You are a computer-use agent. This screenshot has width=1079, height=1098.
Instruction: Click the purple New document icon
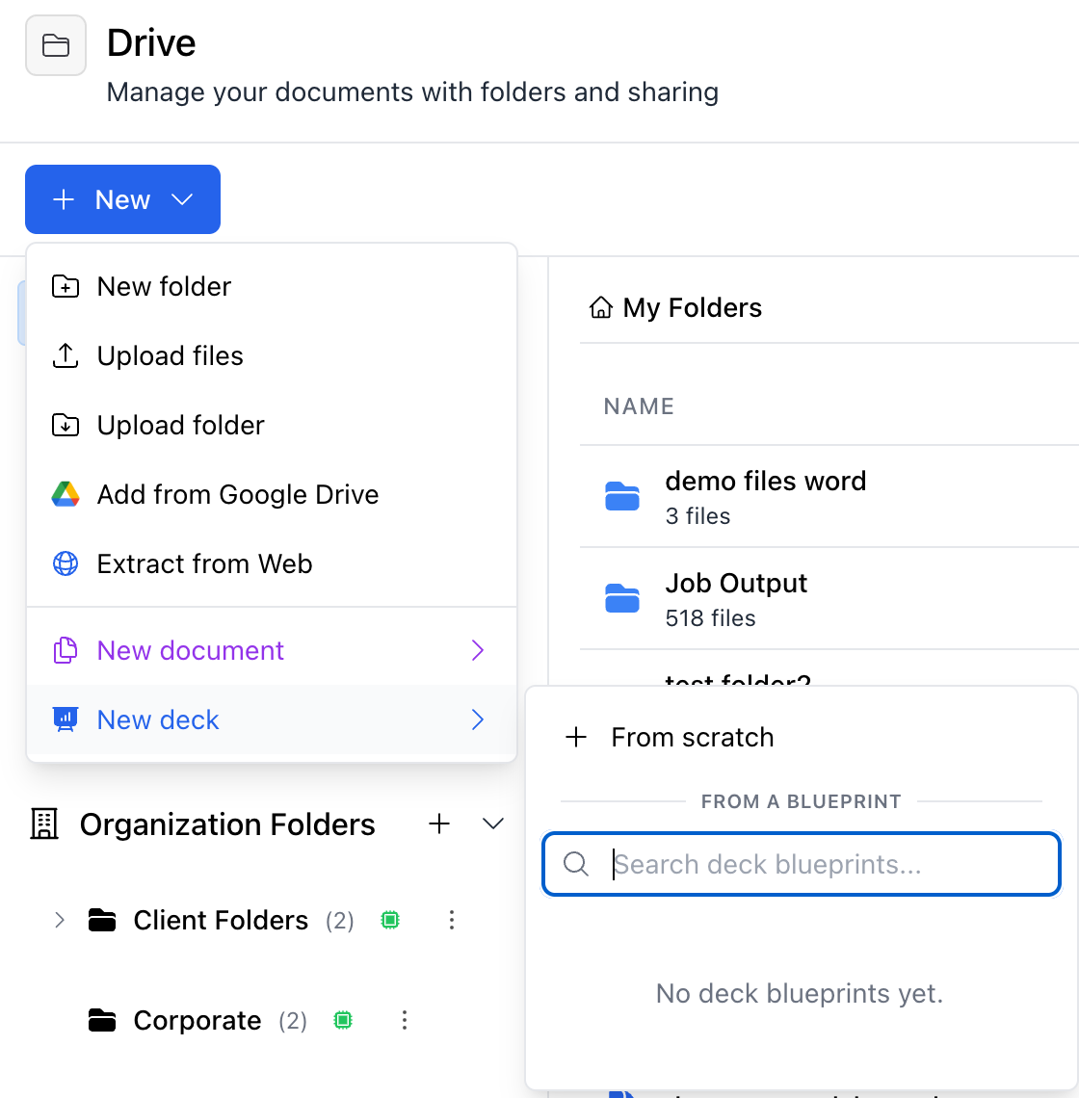66,650
